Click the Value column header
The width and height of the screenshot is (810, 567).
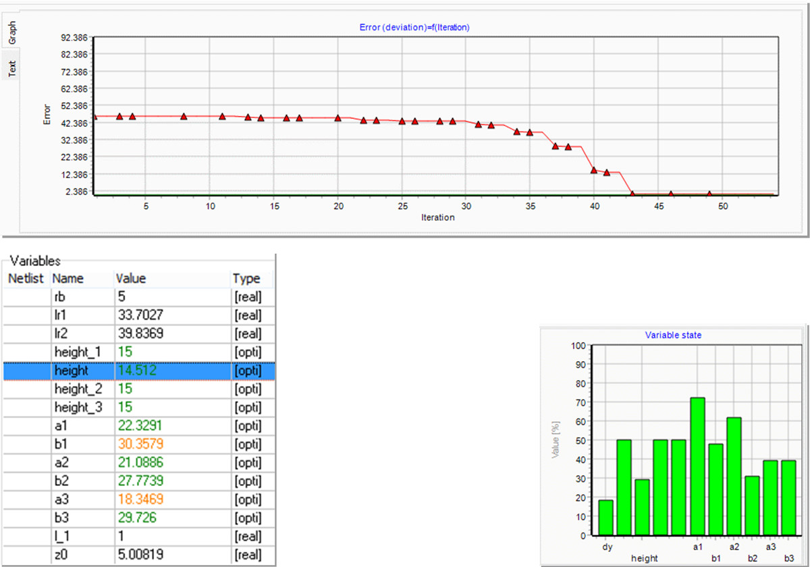point(131,278)
